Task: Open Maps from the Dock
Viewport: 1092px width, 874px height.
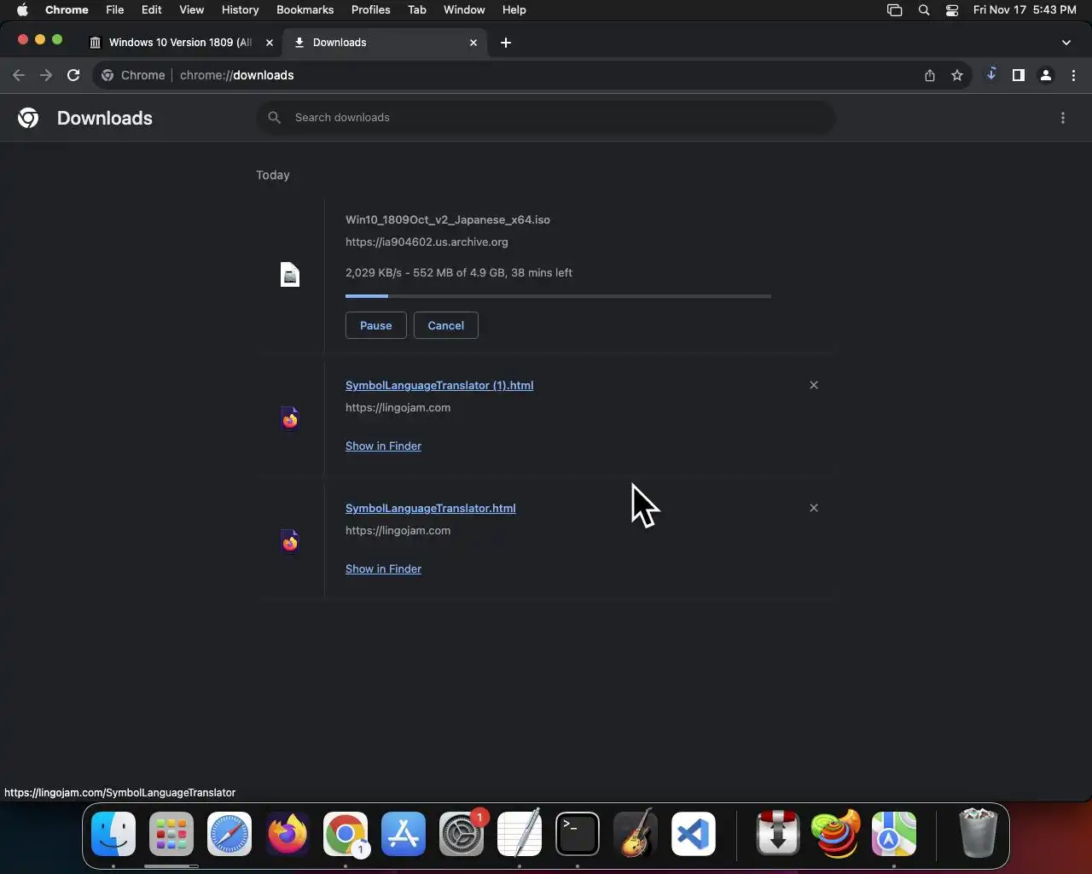Action: [x=894, y=834]
